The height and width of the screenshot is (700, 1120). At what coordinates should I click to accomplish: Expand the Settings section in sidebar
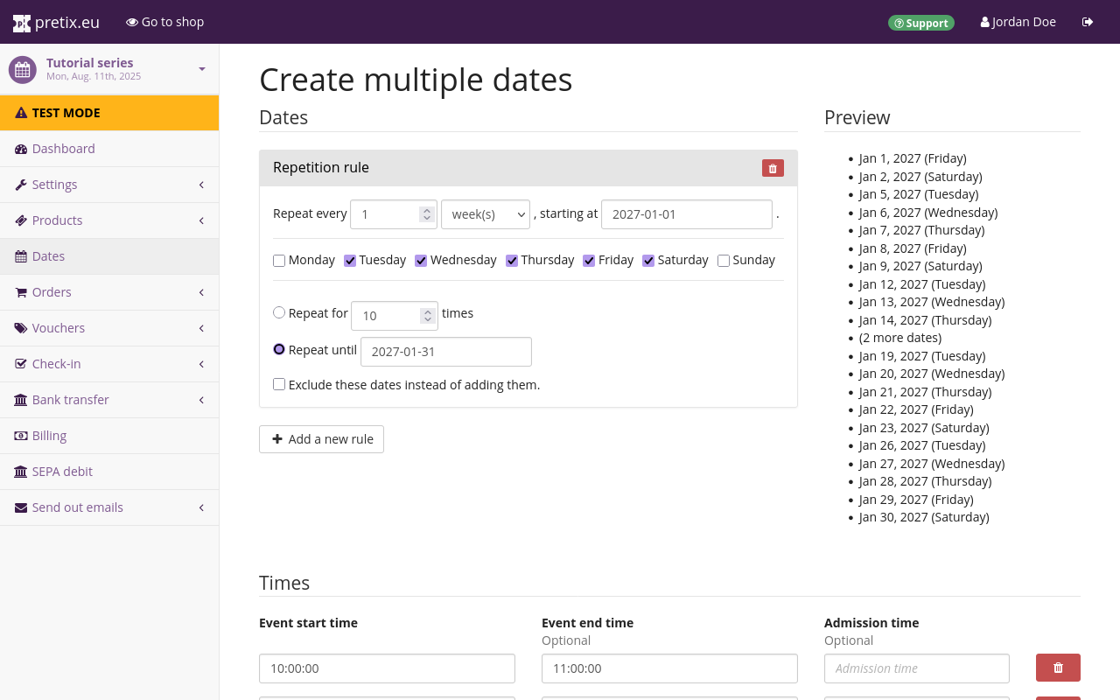(x=54, y=185)
